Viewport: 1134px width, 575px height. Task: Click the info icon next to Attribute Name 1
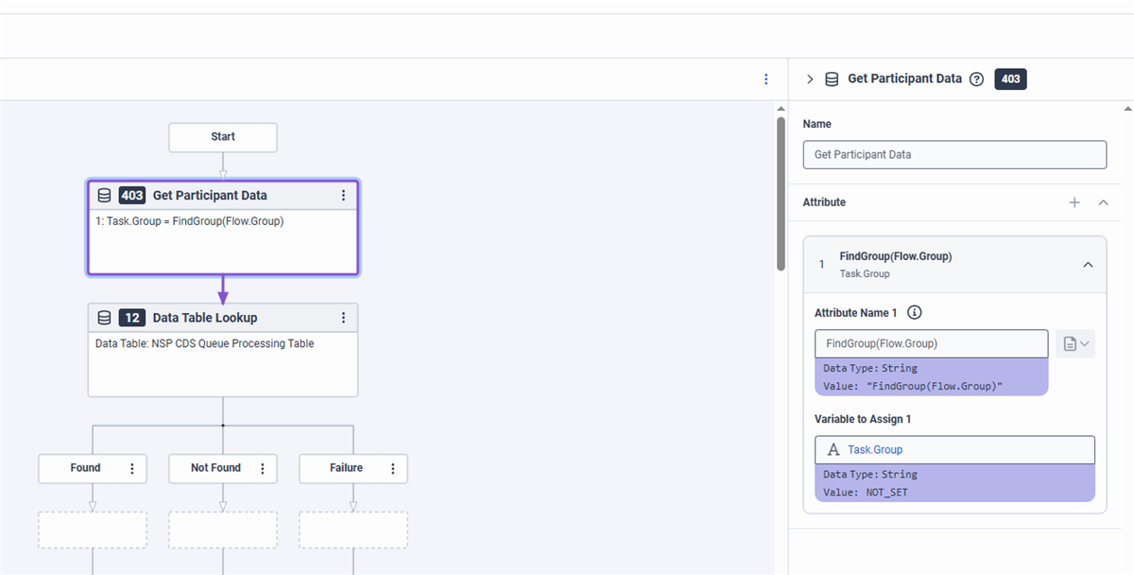point(915,313)
